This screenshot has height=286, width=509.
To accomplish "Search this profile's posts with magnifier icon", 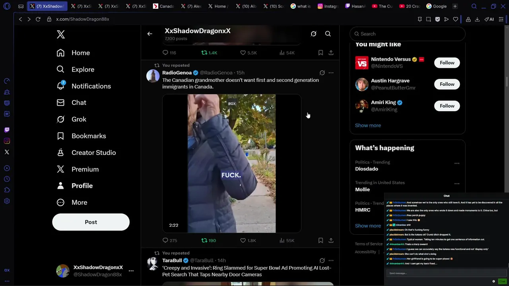I will (328, 34).
